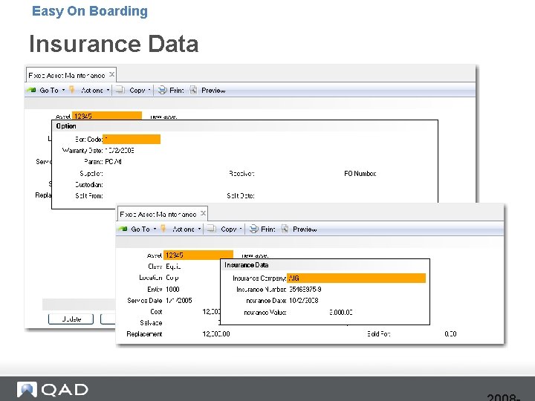Click Split Date label in Option panel
Image resolution: width=535 pixels, height=401 pixels.
(x=241, y=196)
